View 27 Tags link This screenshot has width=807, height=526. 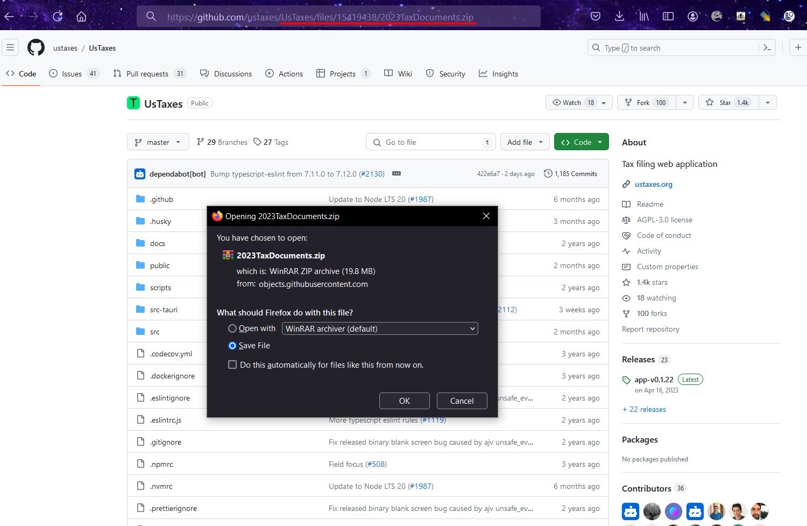click(271, 142)
